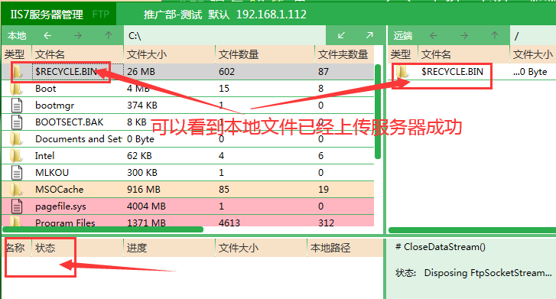Click the 本地 panel label
Viewport: 556px width, 299px height.
pos(17,35)
